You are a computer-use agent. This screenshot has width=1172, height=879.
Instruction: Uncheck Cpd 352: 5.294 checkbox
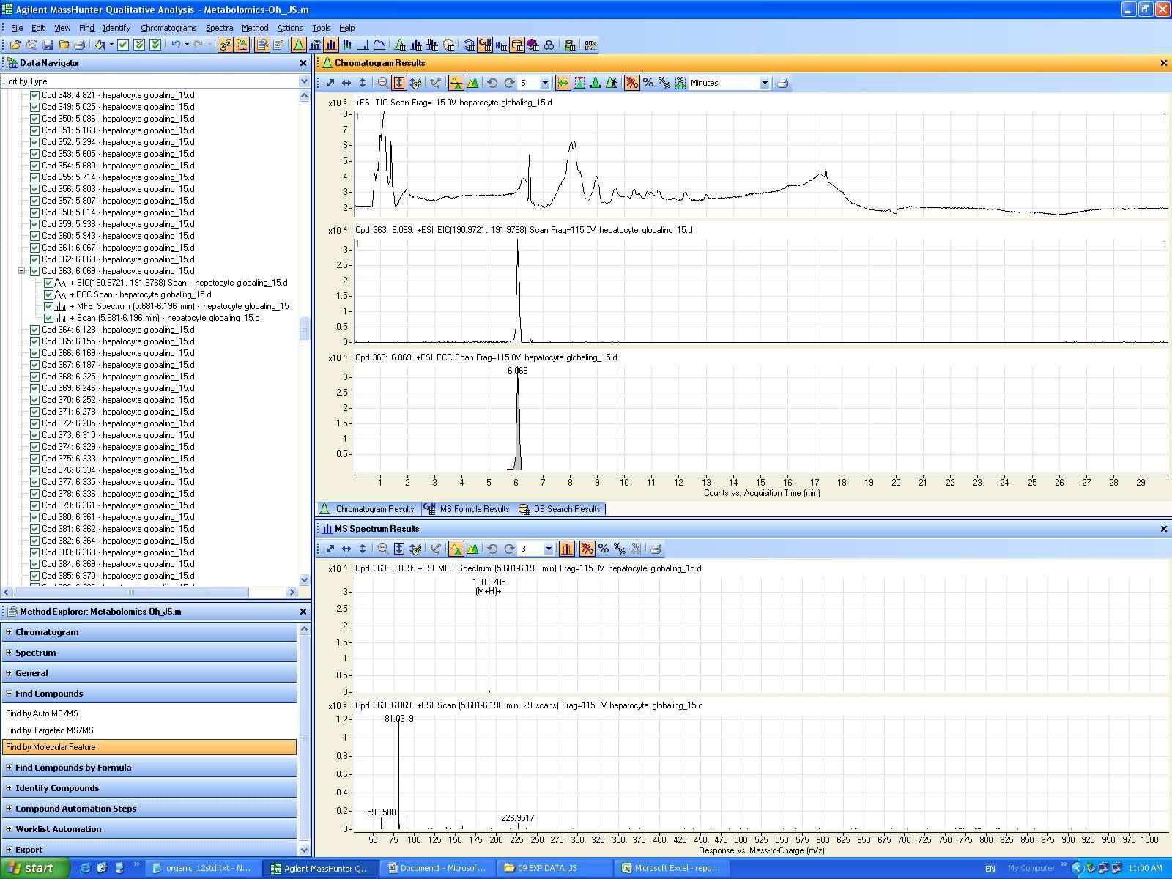[x=34, y=142]
